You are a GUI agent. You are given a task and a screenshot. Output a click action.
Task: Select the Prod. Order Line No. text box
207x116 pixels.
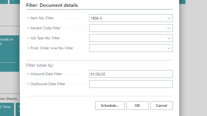click(127, 48)
